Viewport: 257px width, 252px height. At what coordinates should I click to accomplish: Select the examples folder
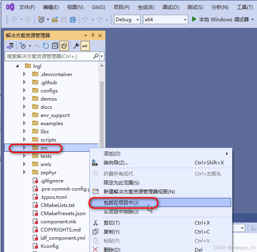[52, 124]
